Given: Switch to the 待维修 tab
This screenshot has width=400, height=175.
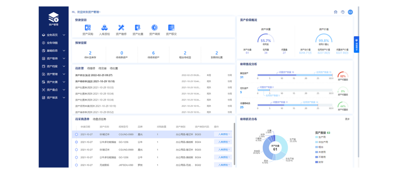Looking at the screenshot, I should click(x=91, y=68).
